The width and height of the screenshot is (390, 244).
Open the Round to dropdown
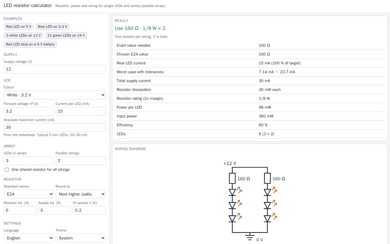click(81, 194)
